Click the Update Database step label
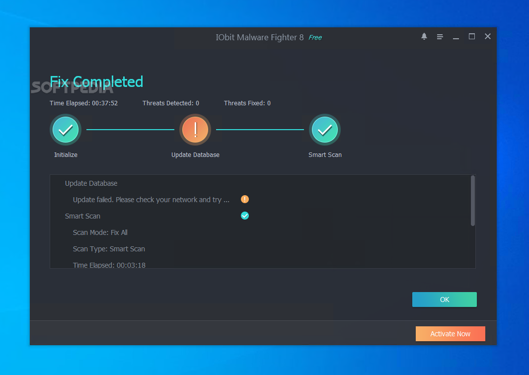Screen dimensions: 529x375 coord(195,155)
